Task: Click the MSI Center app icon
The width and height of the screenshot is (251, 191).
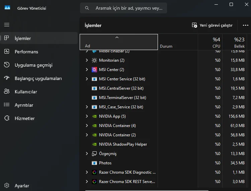Action: click(x=94, y=70)
